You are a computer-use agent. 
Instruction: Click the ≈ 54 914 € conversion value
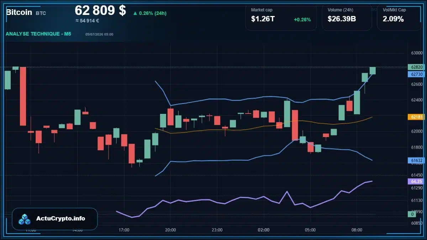click(87, 21)
